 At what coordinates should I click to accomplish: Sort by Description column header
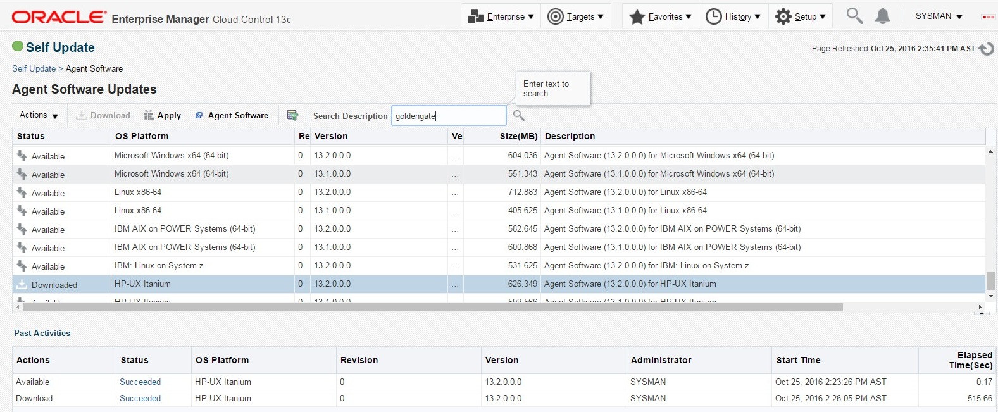click(570, 136)
